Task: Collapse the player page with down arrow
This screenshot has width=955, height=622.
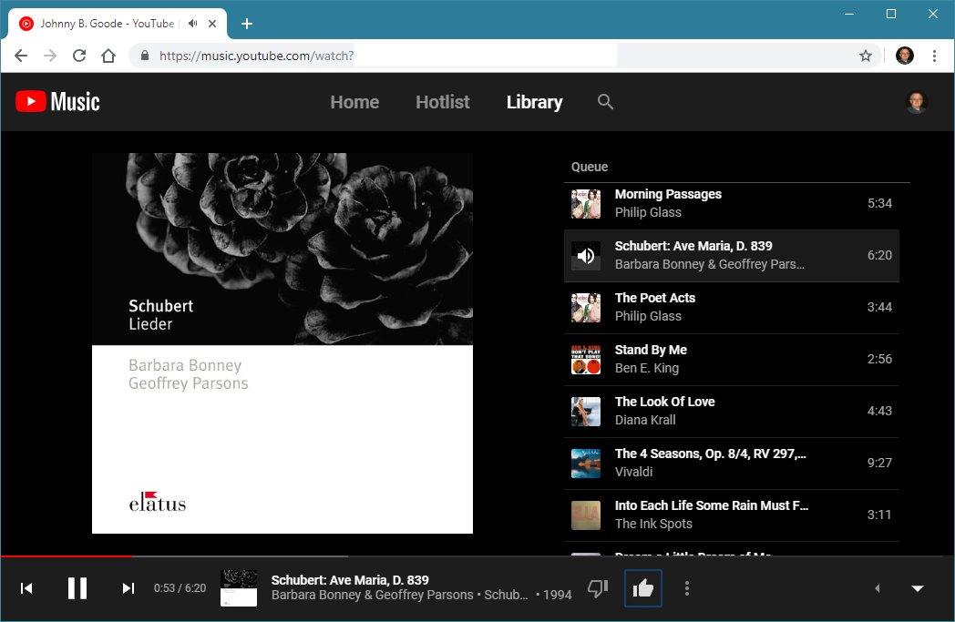Action: (918, 588)
